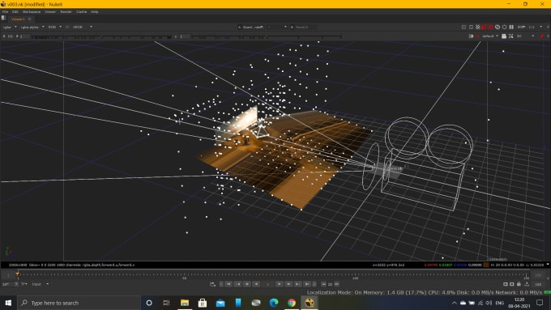Toggle the second red viewer icon
This screenshot has height=310, width=551.
(x=490, y=27)
